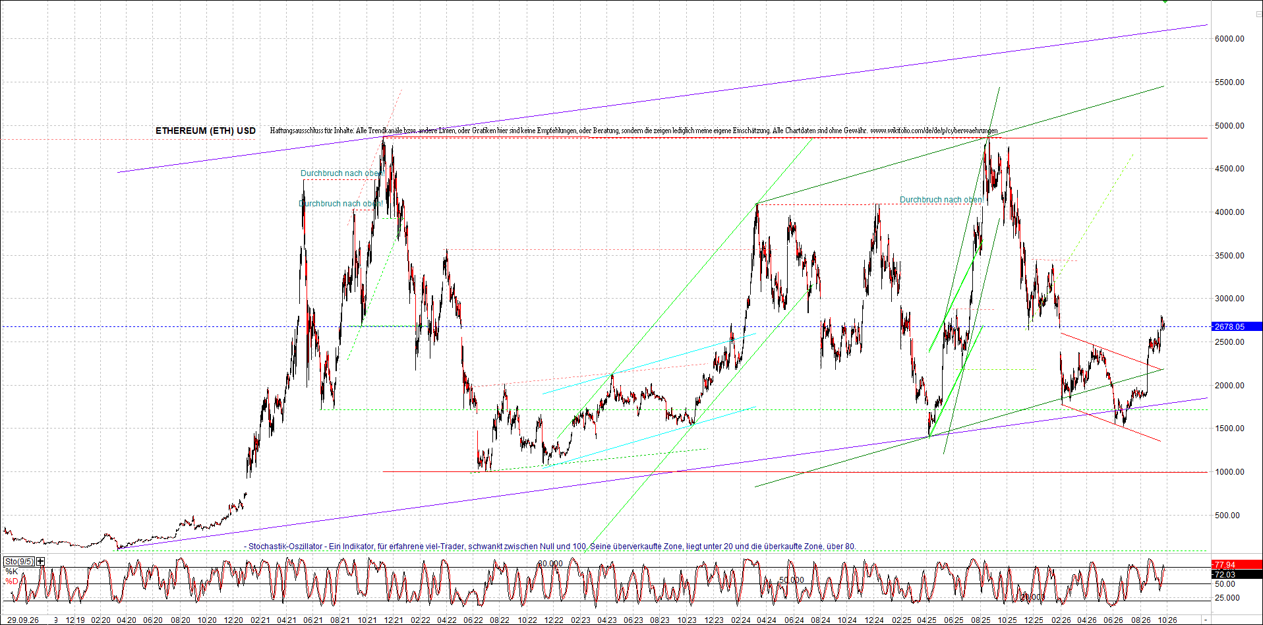This screenshot has width=1263, height=625.
Task: Click the 3500.00 price axis label
Action: pos(1229,256)
